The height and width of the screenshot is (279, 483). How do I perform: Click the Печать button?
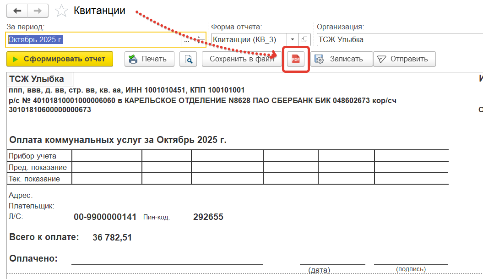tap(150, 59)
